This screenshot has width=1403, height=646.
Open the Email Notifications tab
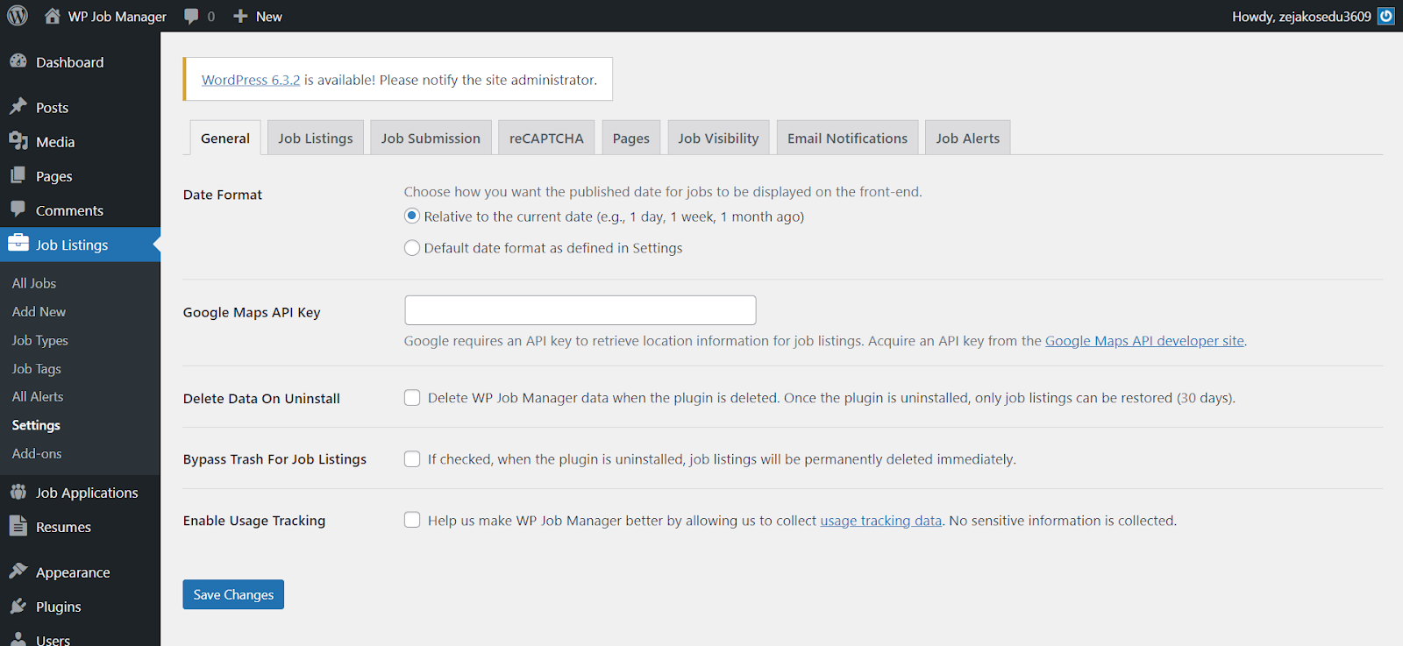(847, 138)
